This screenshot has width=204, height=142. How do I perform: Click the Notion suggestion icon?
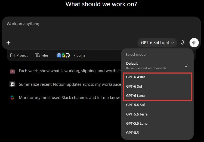click(x=13, y=84)
